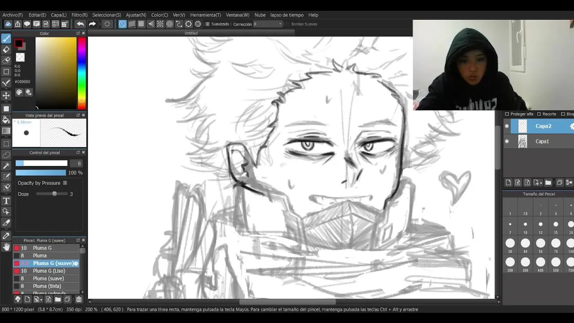Open Capa2 layer settings gear
The height and width of the screenshot is (323, 574).
point(572,127)
